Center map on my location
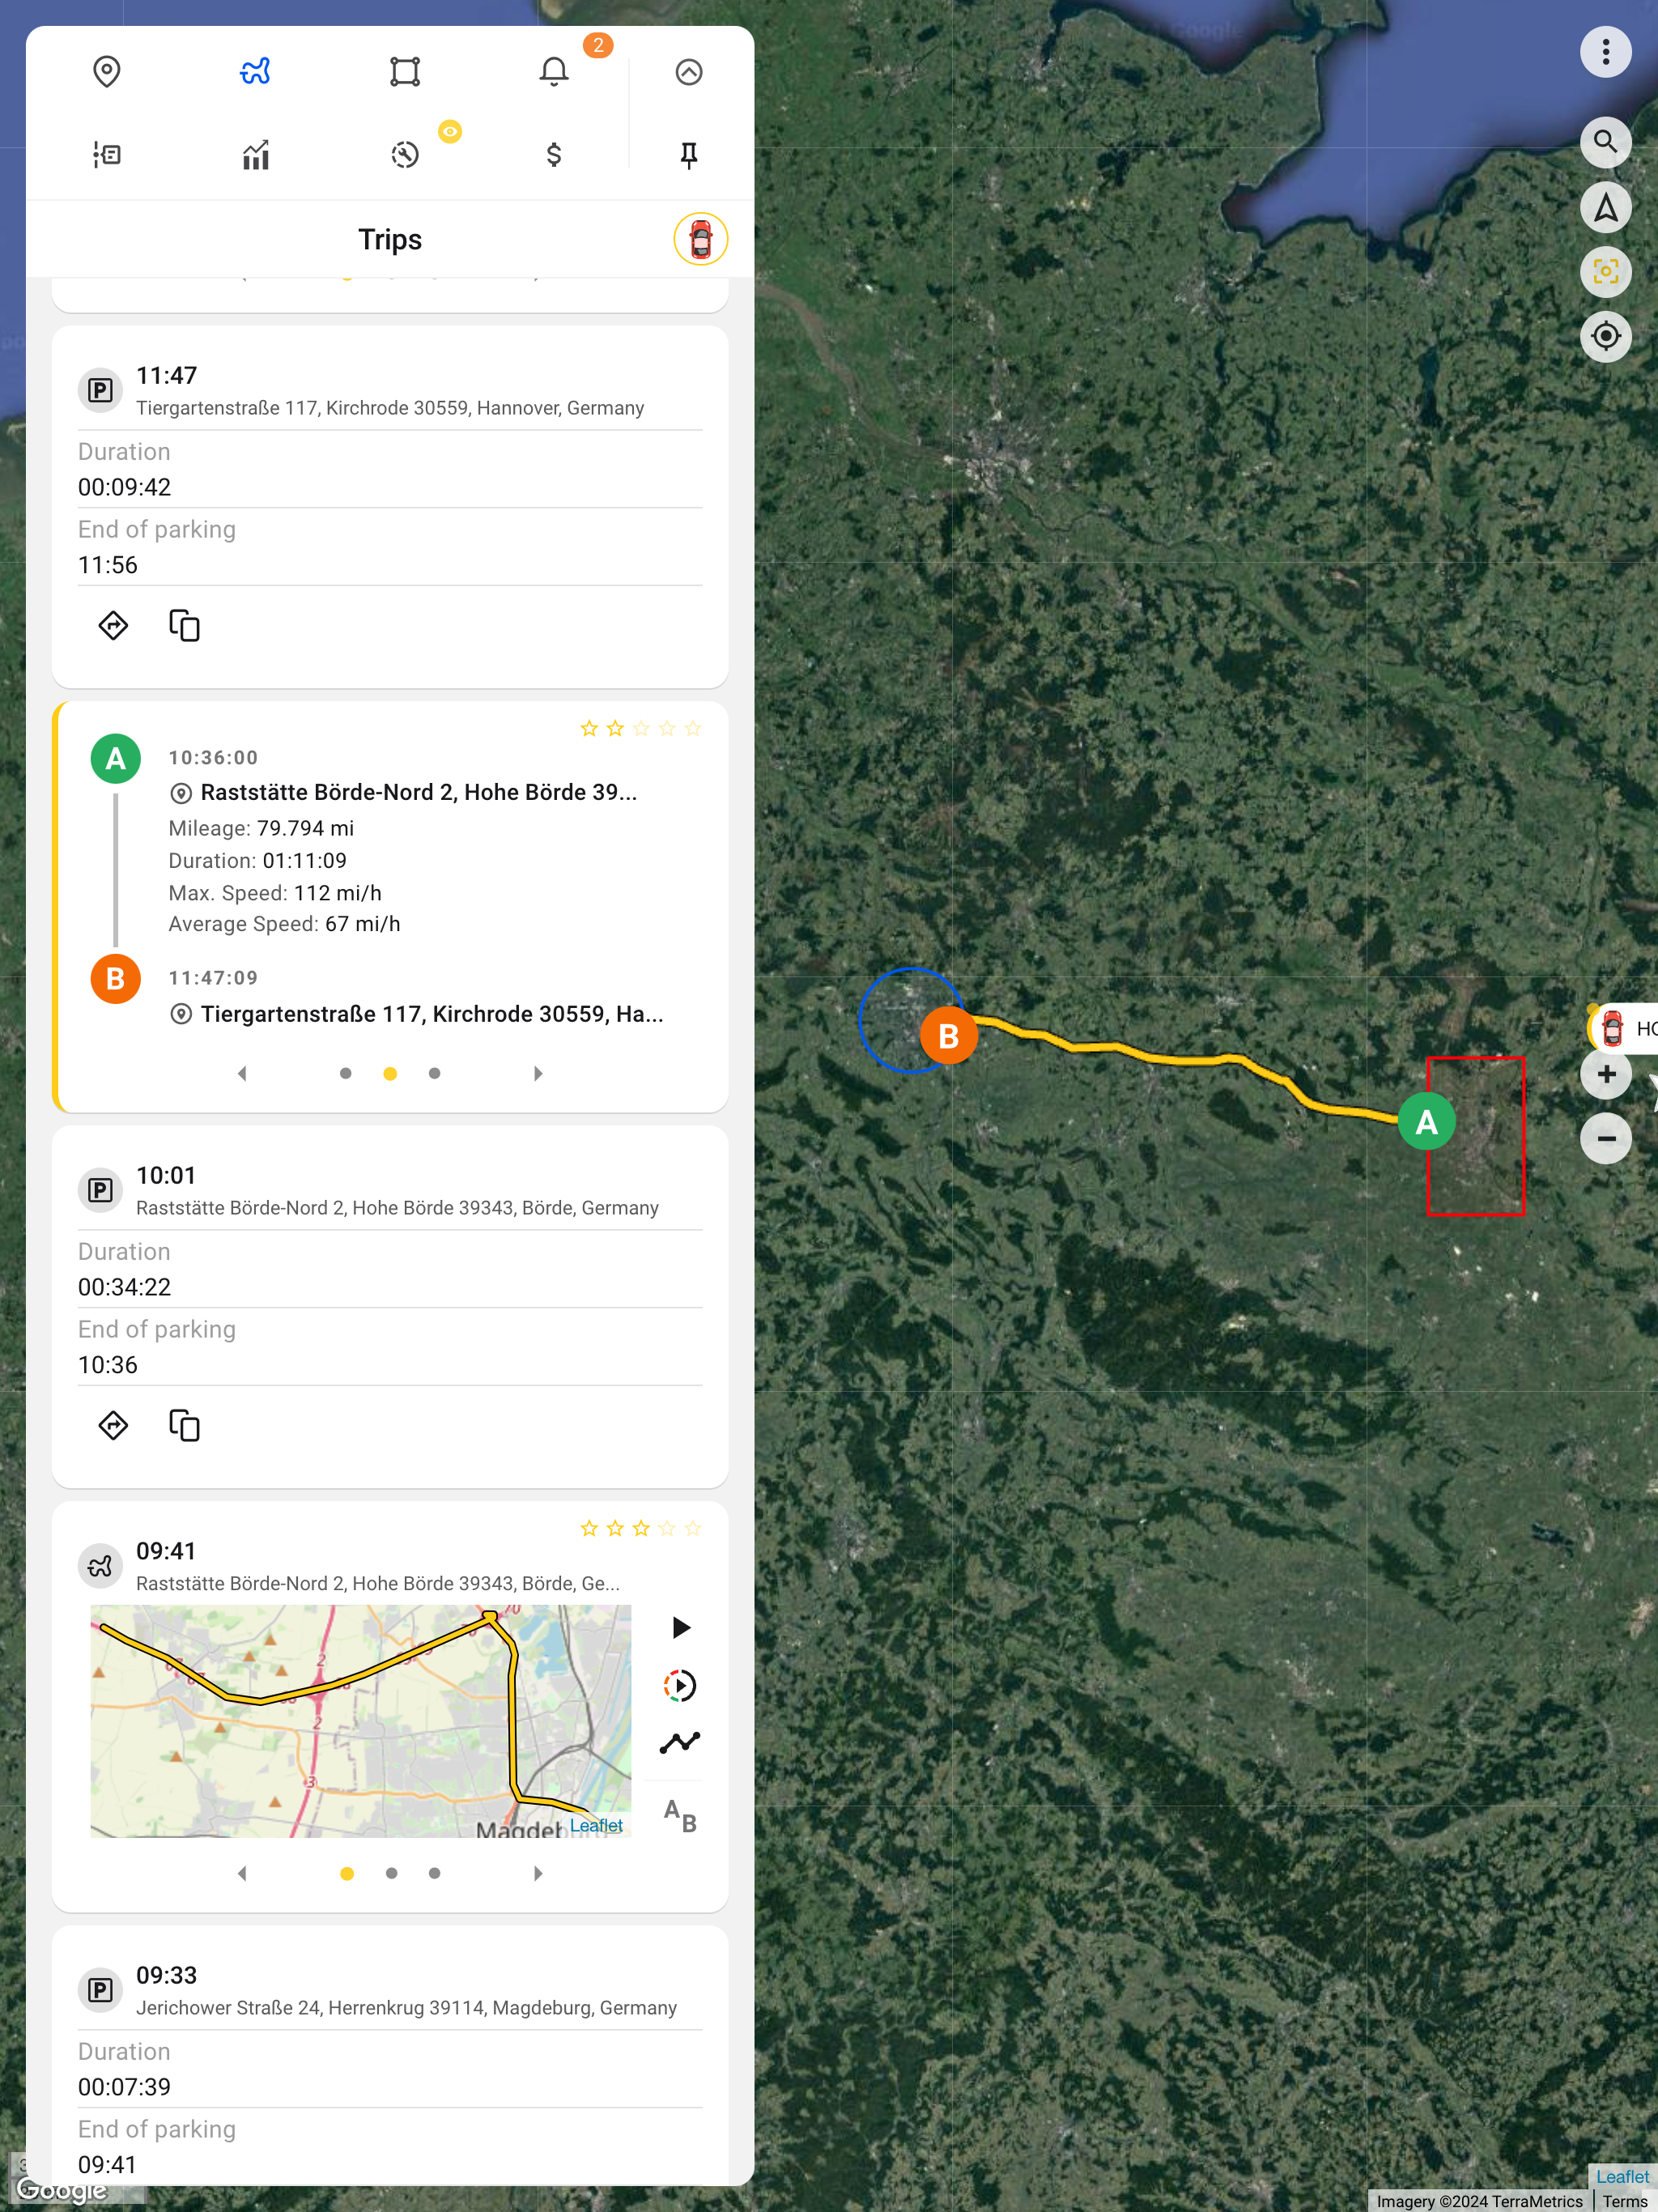 (x=1605, y=336)
